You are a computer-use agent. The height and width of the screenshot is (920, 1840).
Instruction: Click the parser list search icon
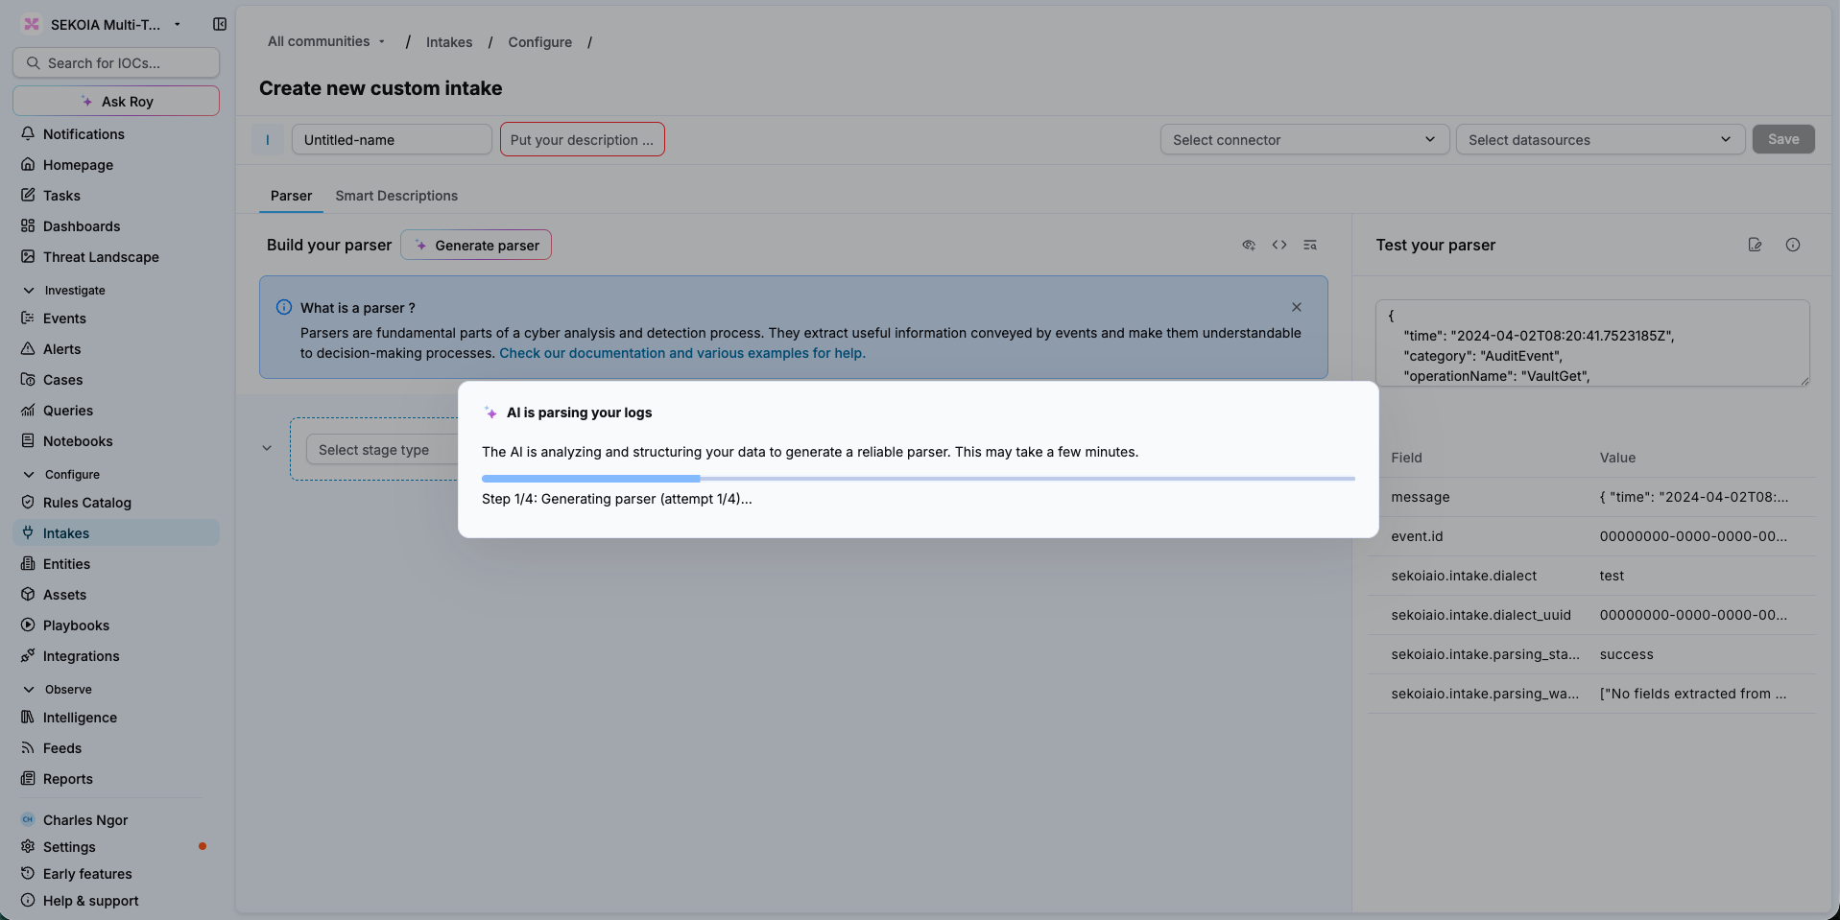coord(1310,245)
